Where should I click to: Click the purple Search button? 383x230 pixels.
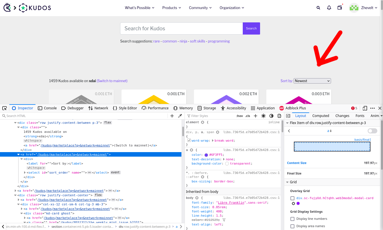click(x=251, y=28)
